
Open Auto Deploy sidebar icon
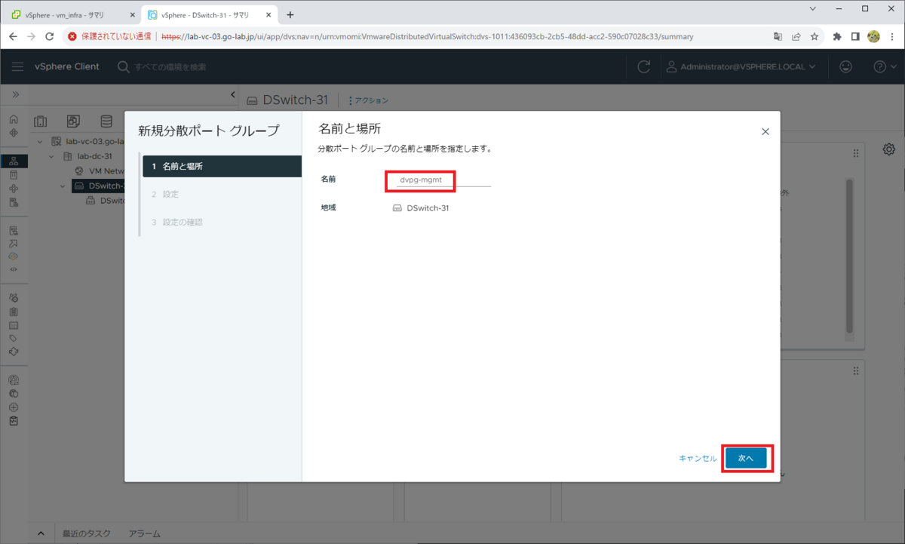(x=14, y=243)
